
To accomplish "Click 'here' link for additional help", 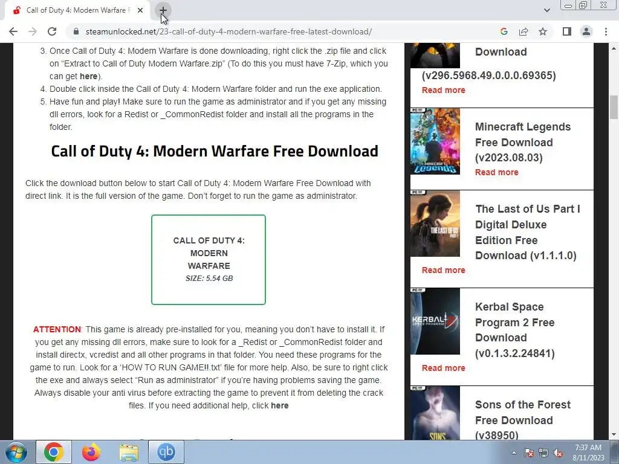I will (279, 405).
